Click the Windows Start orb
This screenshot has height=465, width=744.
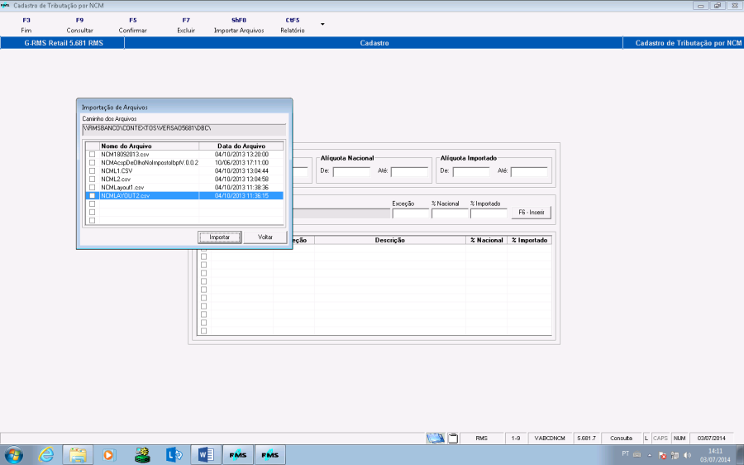click(x=14, y=454)
